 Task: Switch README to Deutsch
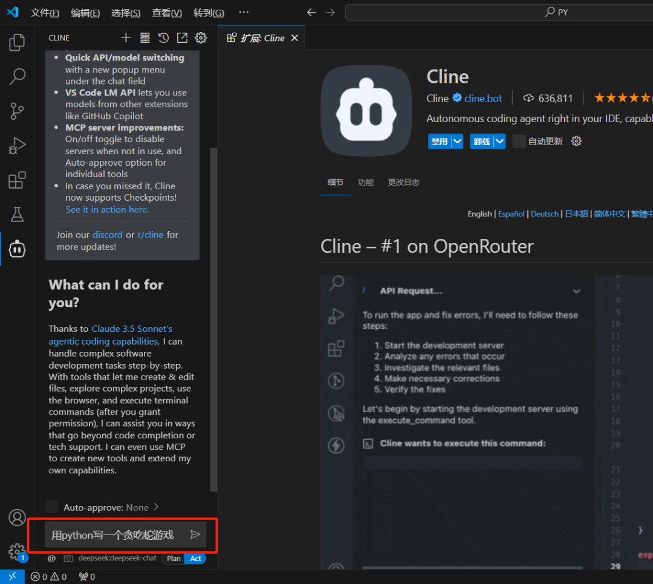pos(544,214)
